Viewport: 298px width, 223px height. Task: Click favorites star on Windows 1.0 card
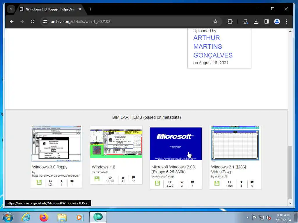pos(123,178)
